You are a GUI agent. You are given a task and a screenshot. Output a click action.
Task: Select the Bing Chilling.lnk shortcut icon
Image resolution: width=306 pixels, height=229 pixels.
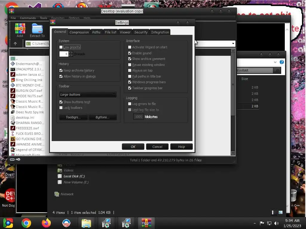13,80
